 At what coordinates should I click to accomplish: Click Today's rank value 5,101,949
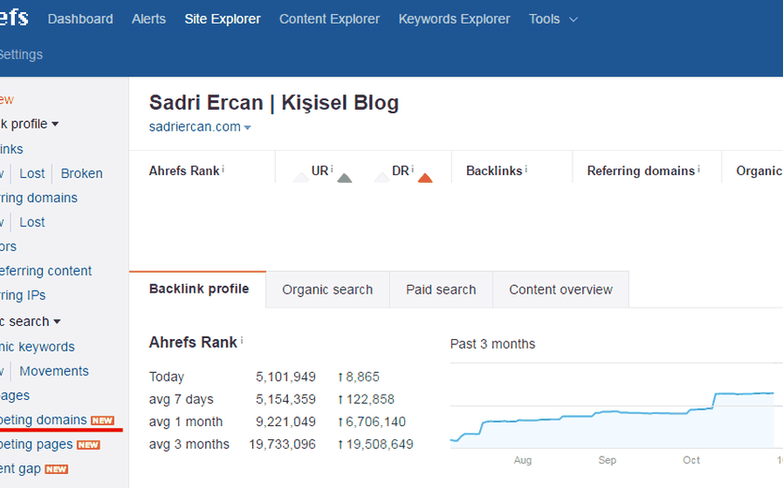(x=285, y=376)
